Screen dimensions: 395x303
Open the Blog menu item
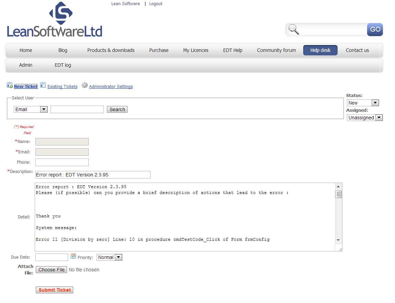63,50
